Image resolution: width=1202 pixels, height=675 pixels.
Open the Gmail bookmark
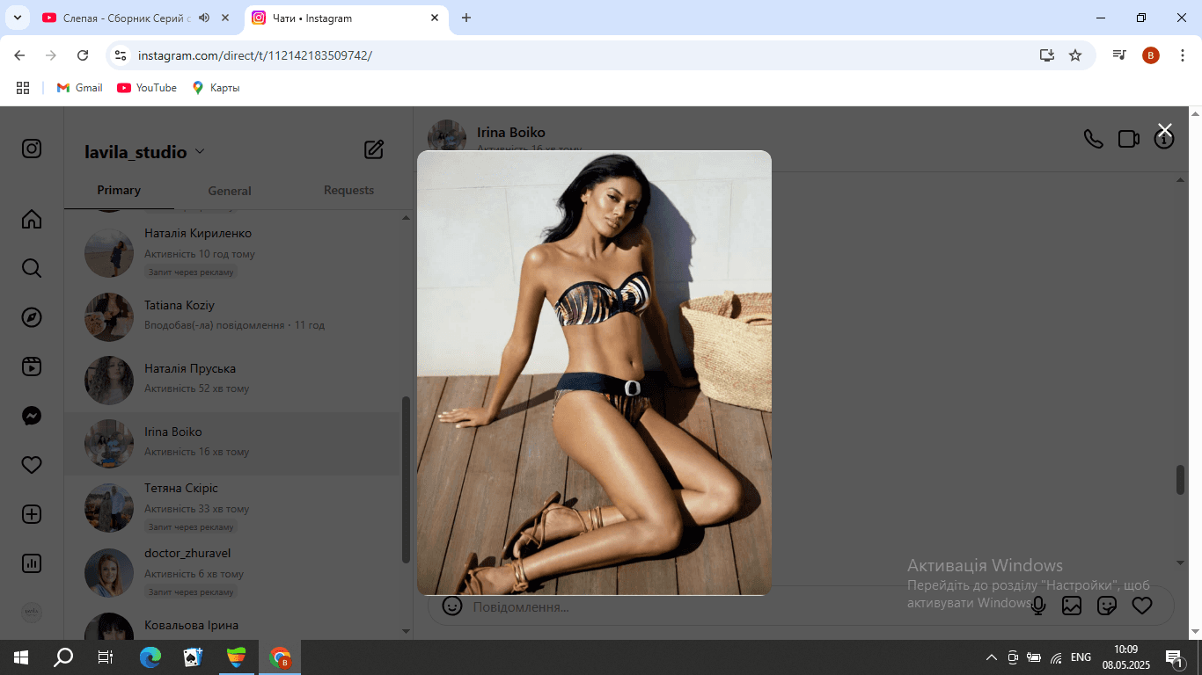80,88
